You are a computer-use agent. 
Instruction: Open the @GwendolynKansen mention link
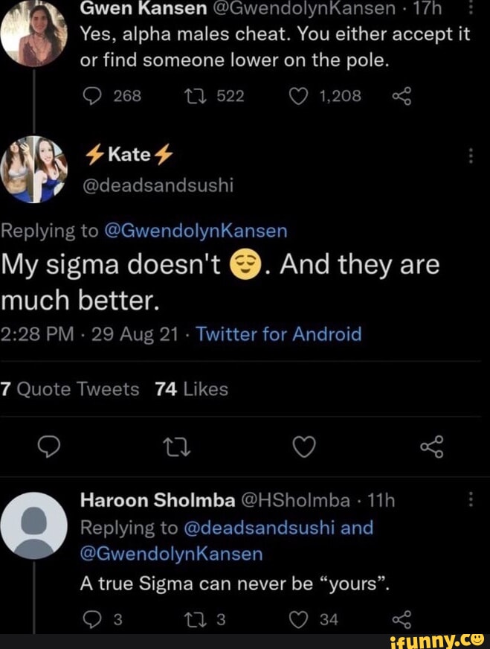point(198,231)
